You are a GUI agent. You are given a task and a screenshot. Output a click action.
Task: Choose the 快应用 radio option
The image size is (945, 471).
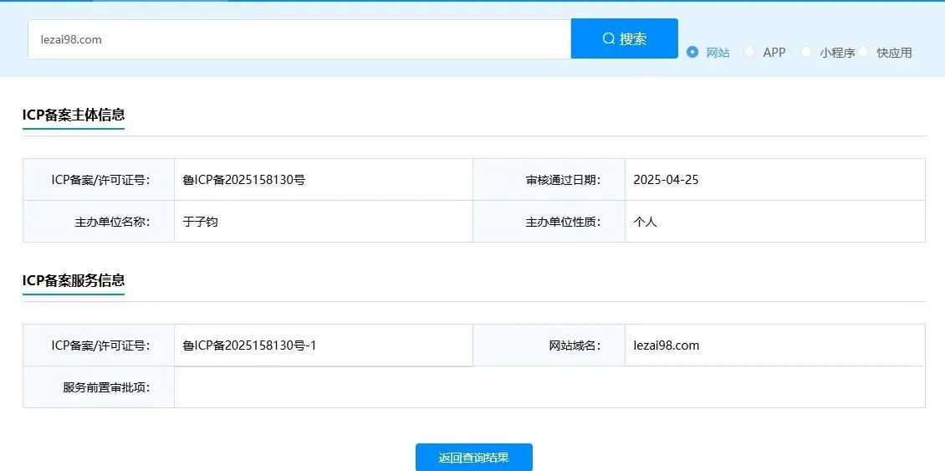[863, 52]
